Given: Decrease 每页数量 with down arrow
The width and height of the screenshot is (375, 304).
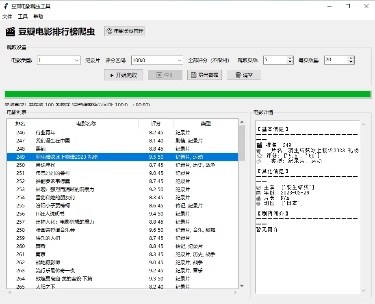Looking at the screenshot, I should 351,62.
